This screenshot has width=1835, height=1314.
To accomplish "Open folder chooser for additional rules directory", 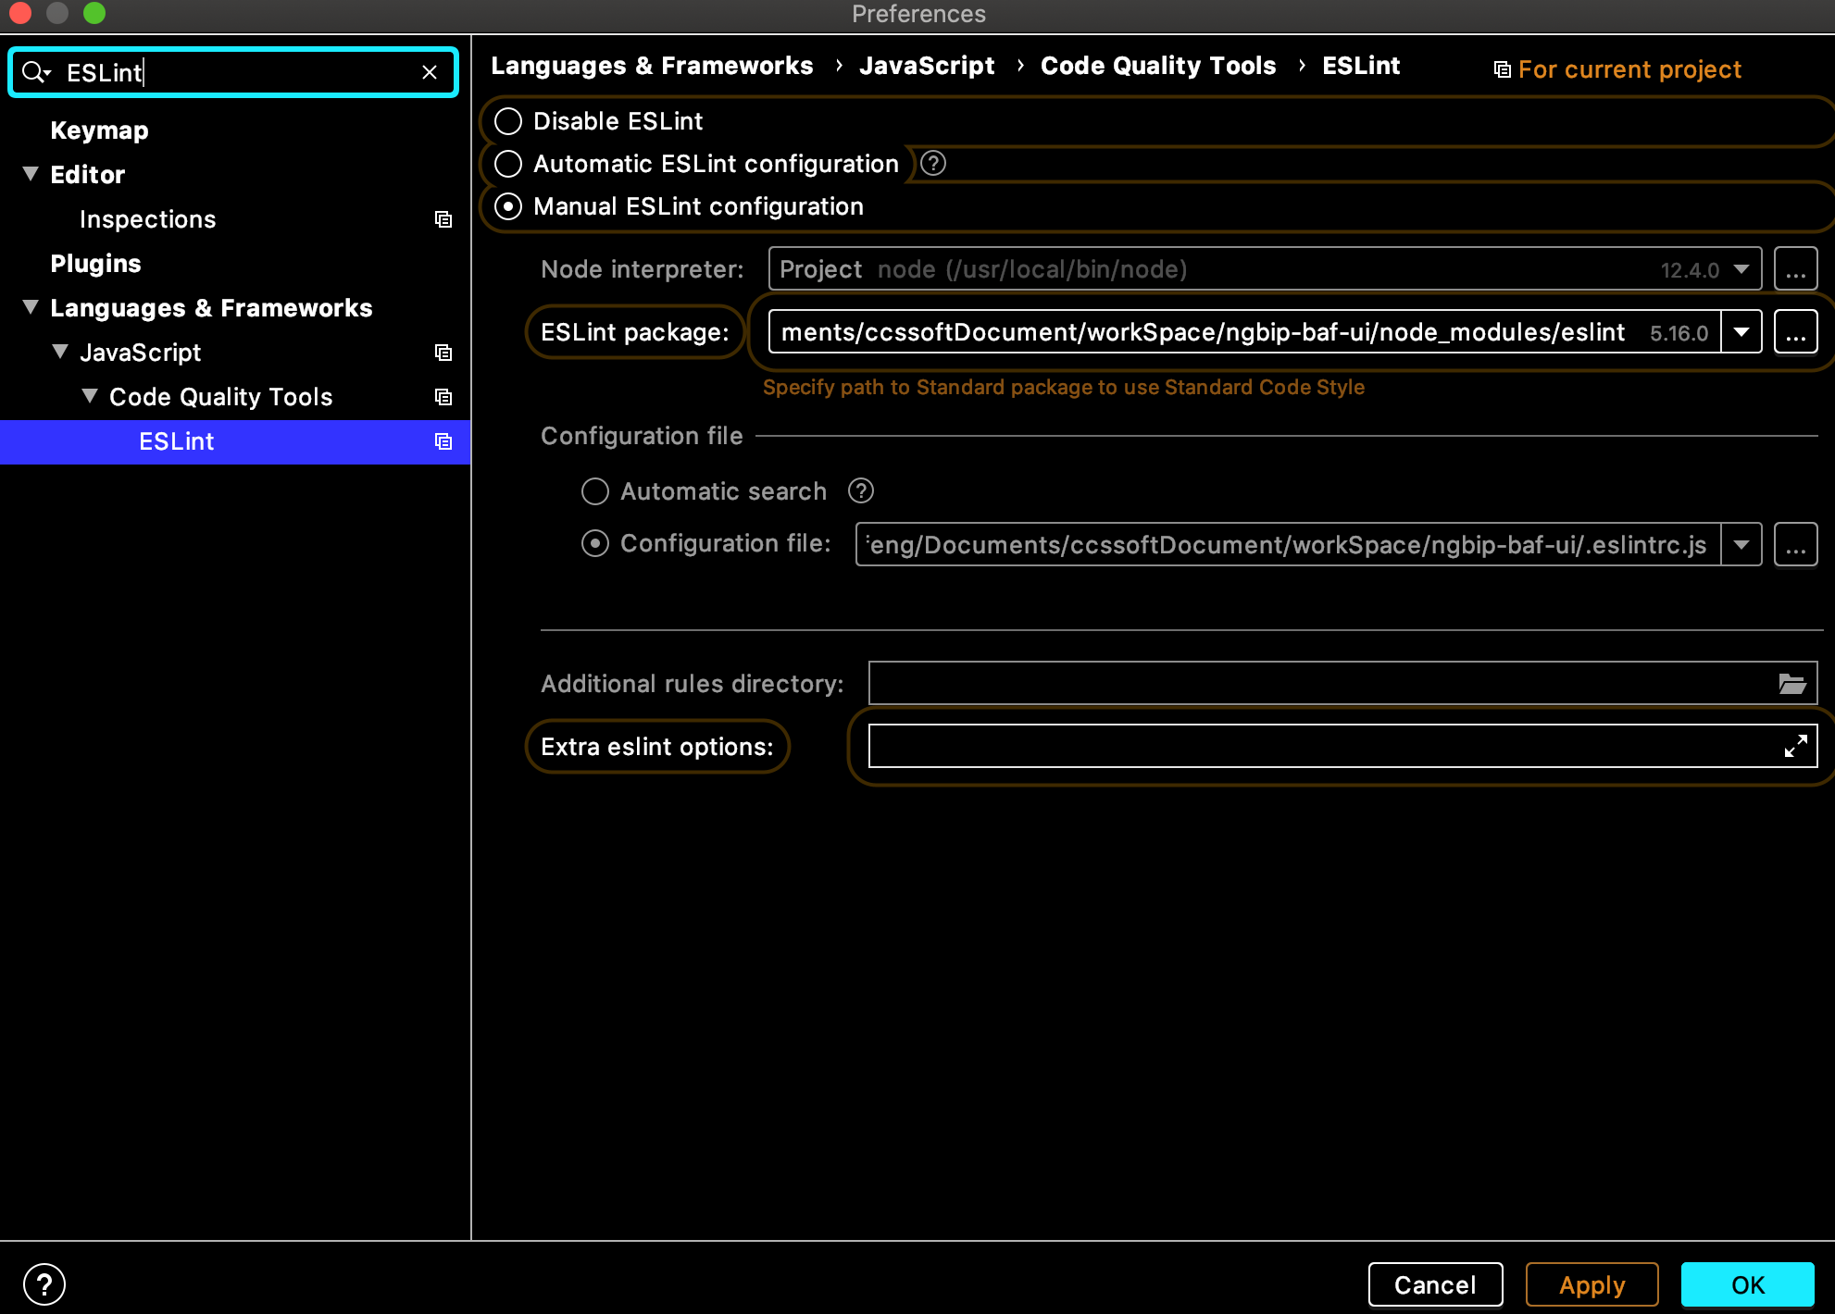I will pyautogui.click(x=1792, y=684).
